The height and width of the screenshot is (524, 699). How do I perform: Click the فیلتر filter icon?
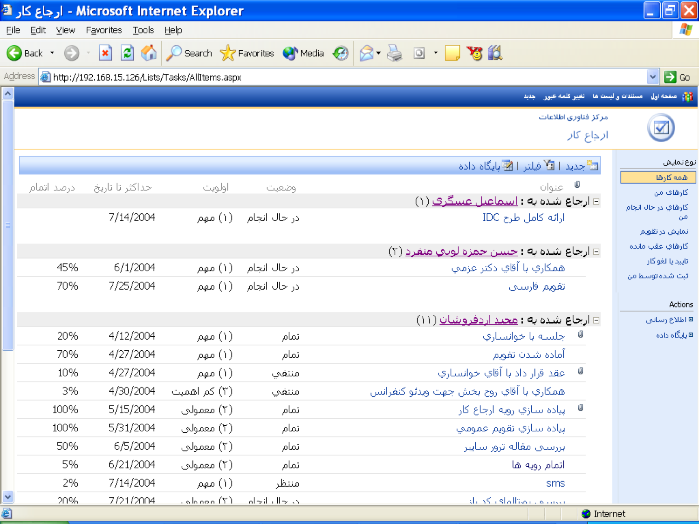coord(549,165)
